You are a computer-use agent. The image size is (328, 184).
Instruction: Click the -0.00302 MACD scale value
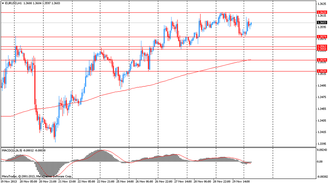(322, 177)
